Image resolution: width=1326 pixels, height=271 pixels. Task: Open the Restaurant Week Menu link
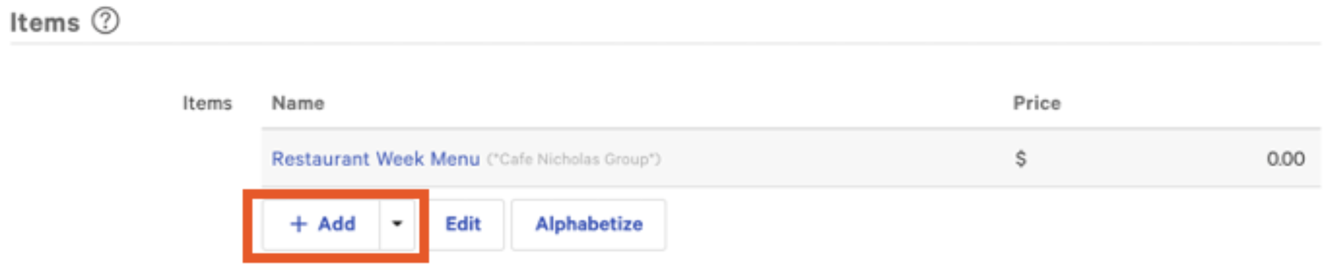click(375, 159)
